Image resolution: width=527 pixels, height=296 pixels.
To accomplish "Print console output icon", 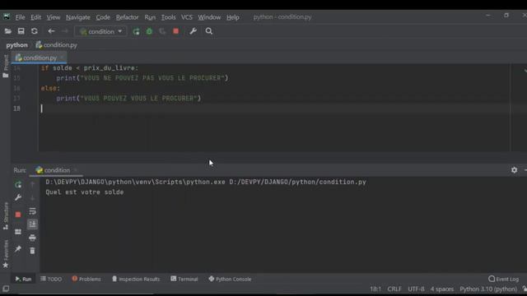I will tap(32, 238).
